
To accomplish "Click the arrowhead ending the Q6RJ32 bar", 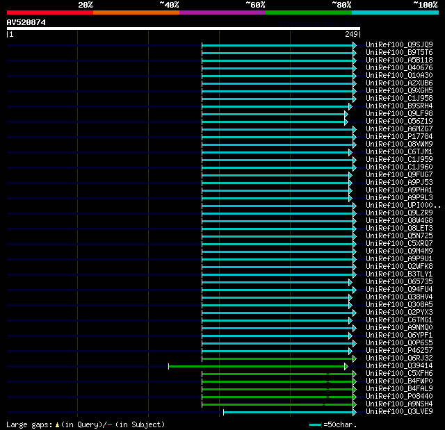I will tap(354, 358).
